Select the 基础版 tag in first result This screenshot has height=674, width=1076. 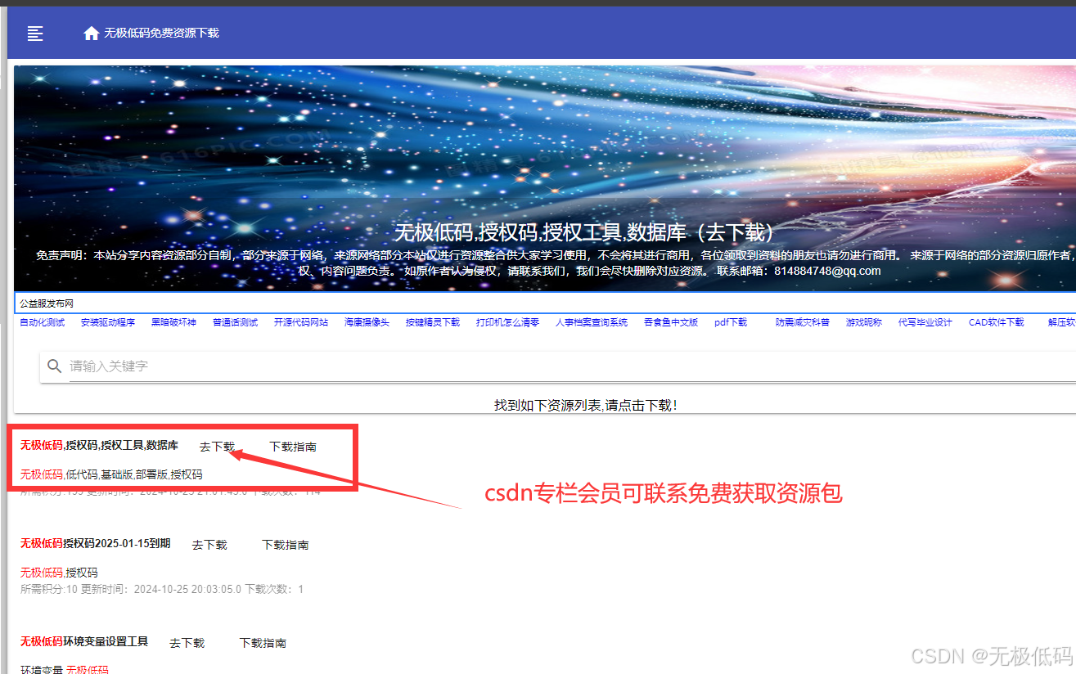[x=116, y=474]
